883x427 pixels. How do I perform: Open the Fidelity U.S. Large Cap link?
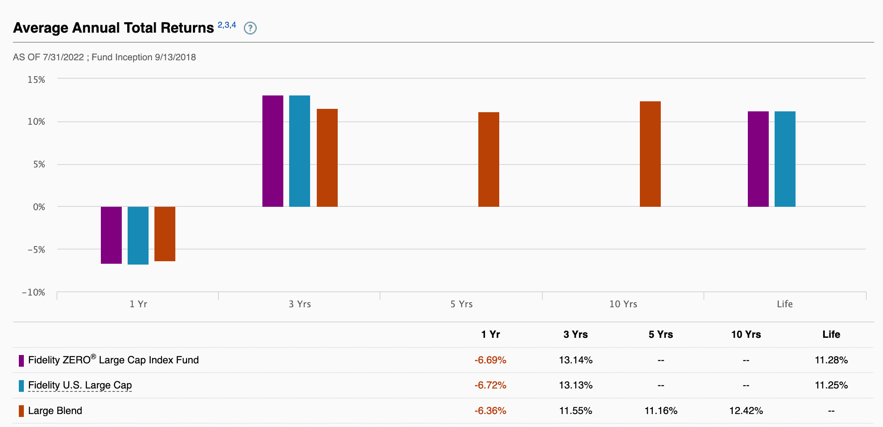point(80,385)
